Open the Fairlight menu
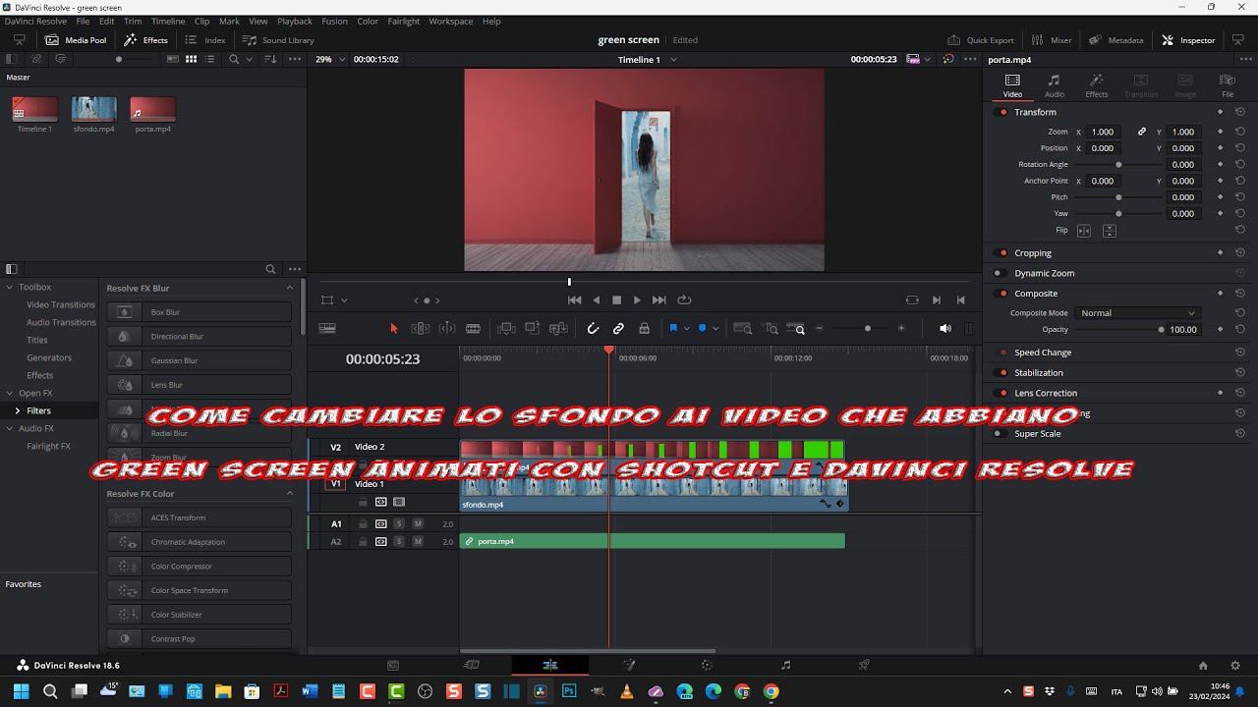Image resolution: width=1258 pixels, height=707 pixels. coord(403,21)
